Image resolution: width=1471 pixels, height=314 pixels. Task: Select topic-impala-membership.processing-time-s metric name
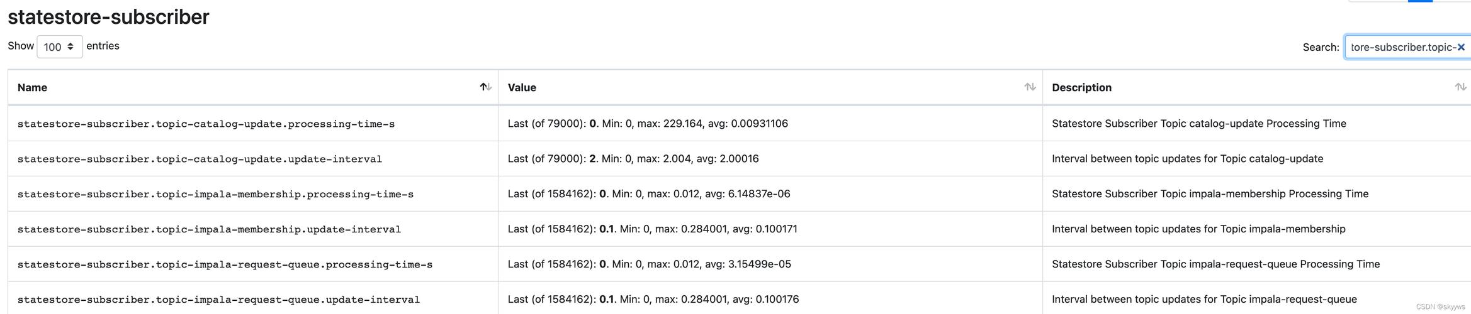click(215, 194)
